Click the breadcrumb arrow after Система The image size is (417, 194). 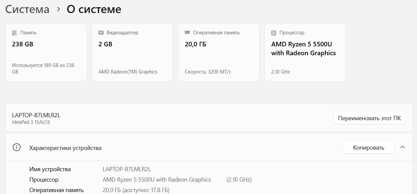[58, 9]
